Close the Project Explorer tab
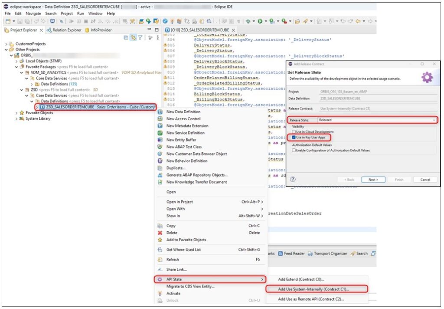The image size is (444, 309). click(41, 30)
